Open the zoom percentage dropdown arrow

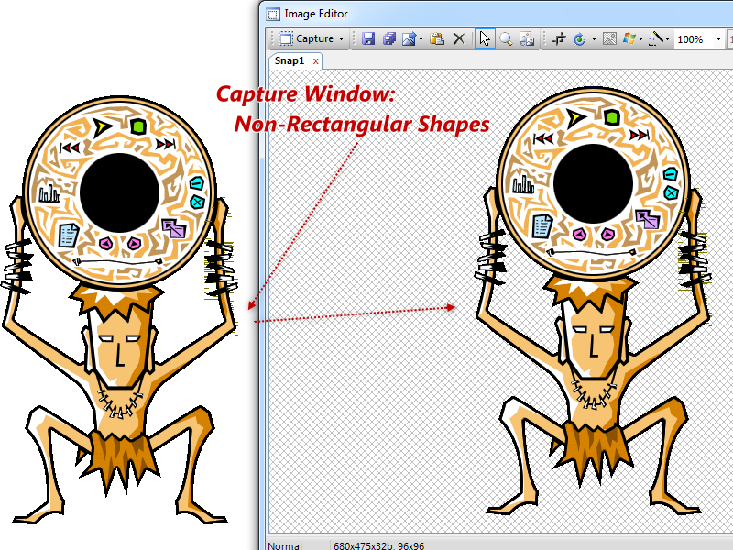pos(718,39)
